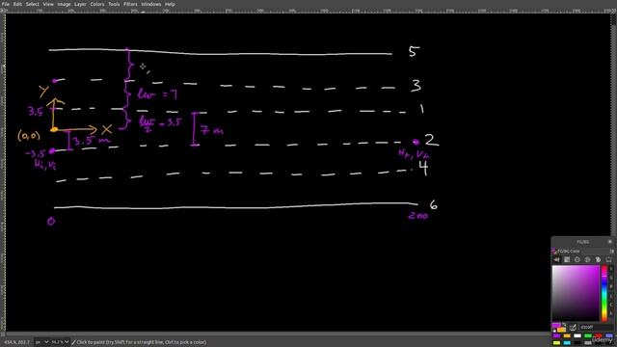Click the rainbow hue strip

pos(604,293)
